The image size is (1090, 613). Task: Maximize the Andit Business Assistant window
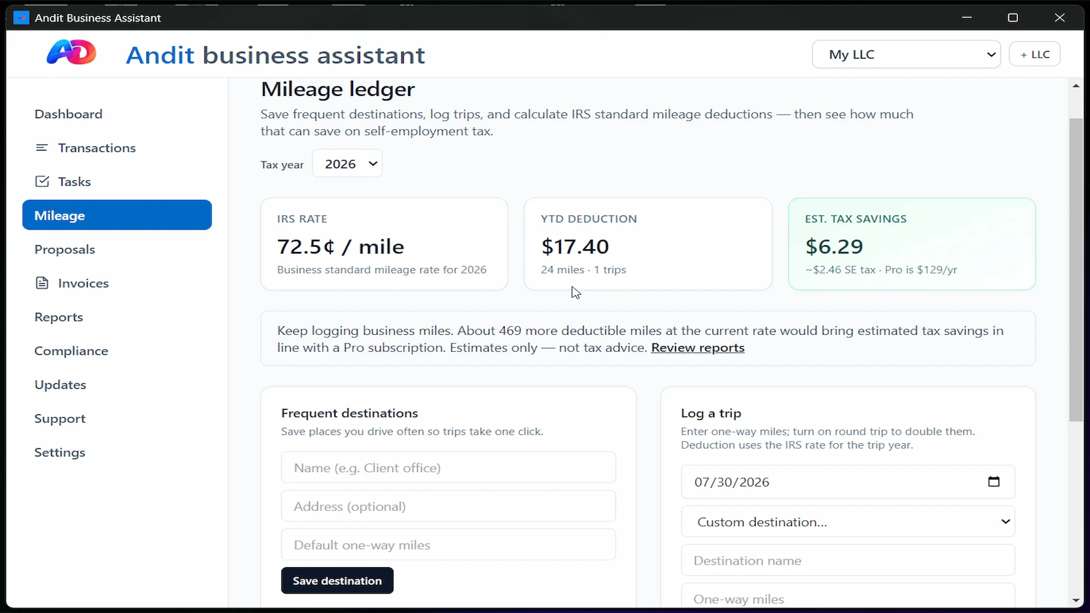pos(1013,18)
